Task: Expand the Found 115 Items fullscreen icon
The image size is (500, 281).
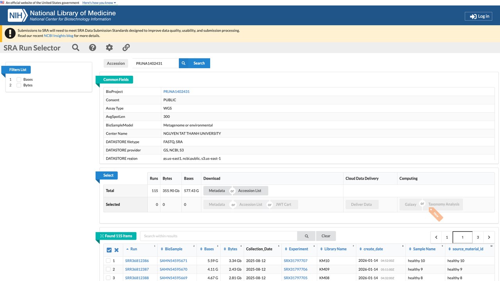Action: [102, 236]
